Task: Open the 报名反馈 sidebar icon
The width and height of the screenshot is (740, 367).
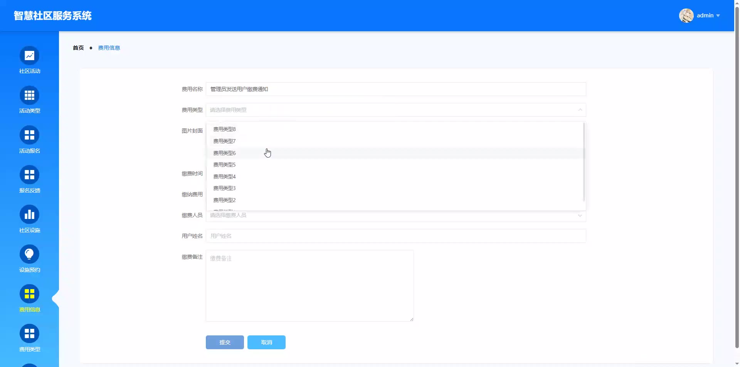Action: pyautogui.click(x=29, y=175)
